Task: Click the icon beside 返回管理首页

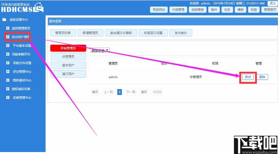Action: tap(8, 28)
